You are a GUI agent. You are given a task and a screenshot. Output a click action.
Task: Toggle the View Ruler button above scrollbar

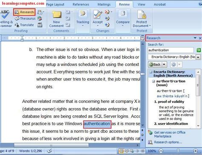[x=142, y=38]
